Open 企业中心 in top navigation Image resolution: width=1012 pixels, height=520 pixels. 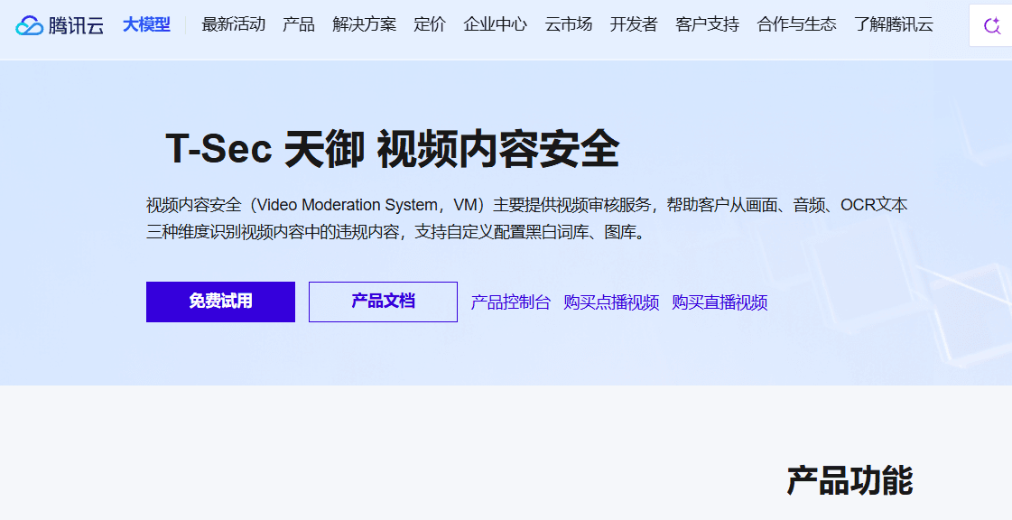pyautogui.click(x=496, y=24)
